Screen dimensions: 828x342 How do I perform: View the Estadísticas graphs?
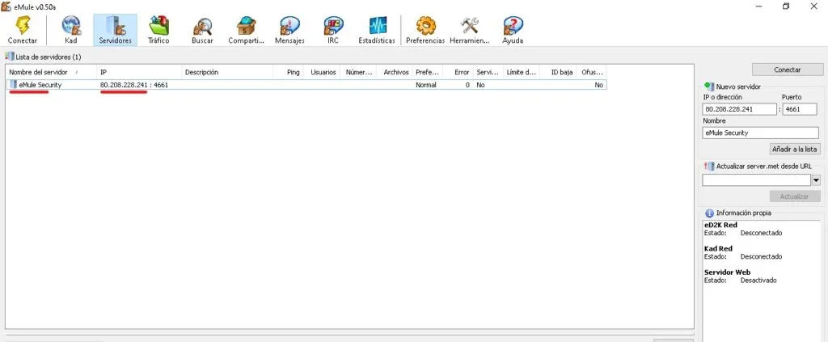coord(377,30)
